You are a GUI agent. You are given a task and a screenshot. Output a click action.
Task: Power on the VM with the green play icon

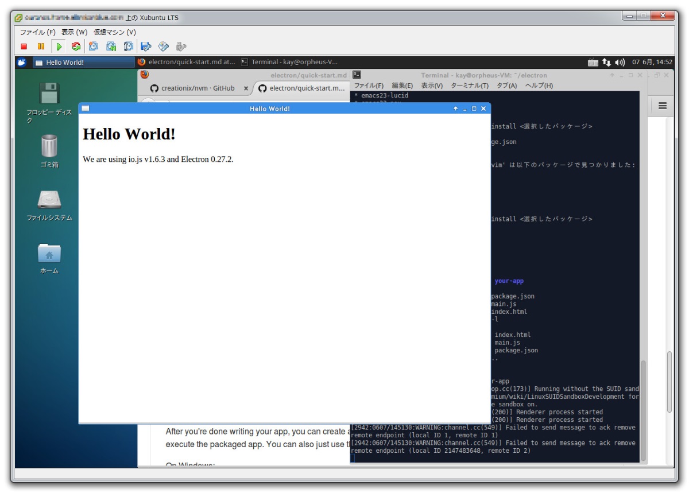tap(59, 46)
